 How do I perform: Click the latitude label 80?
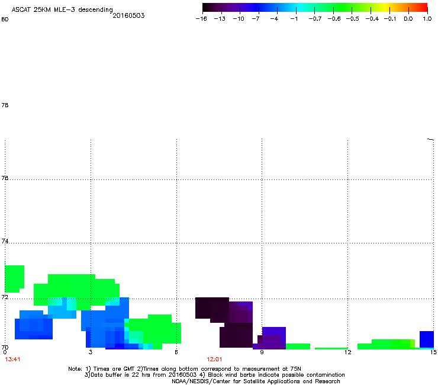click(5, 20)
